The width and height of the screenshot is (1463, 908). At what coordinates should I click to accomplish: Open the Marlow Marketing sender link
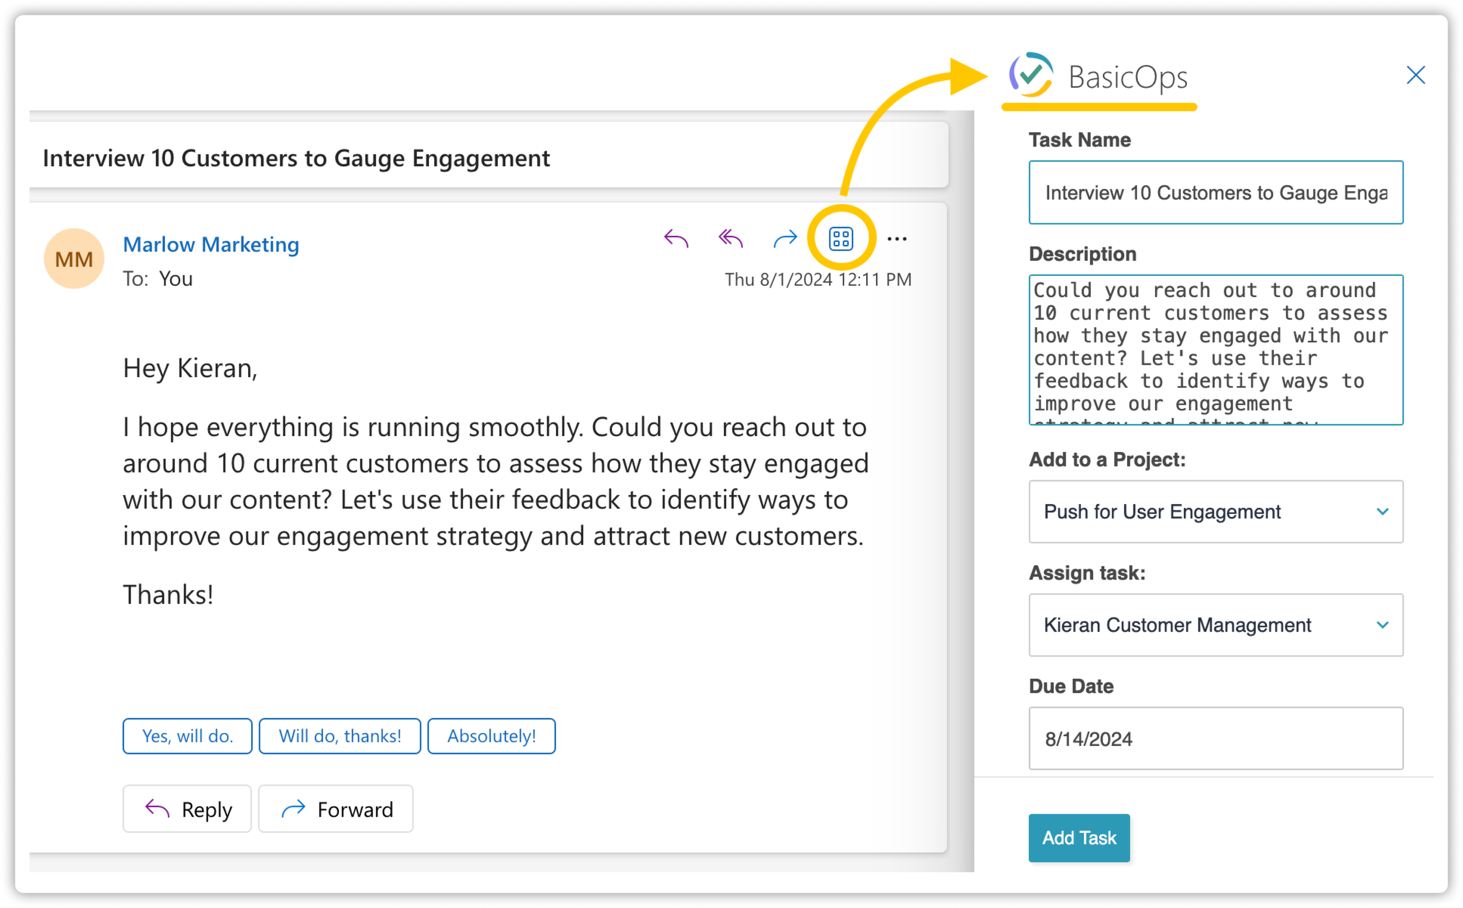[x=210, y=244]
